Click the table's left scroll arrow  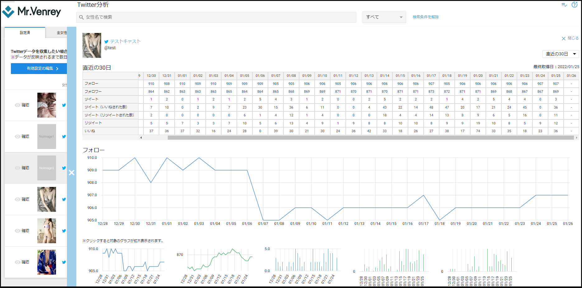141,137
